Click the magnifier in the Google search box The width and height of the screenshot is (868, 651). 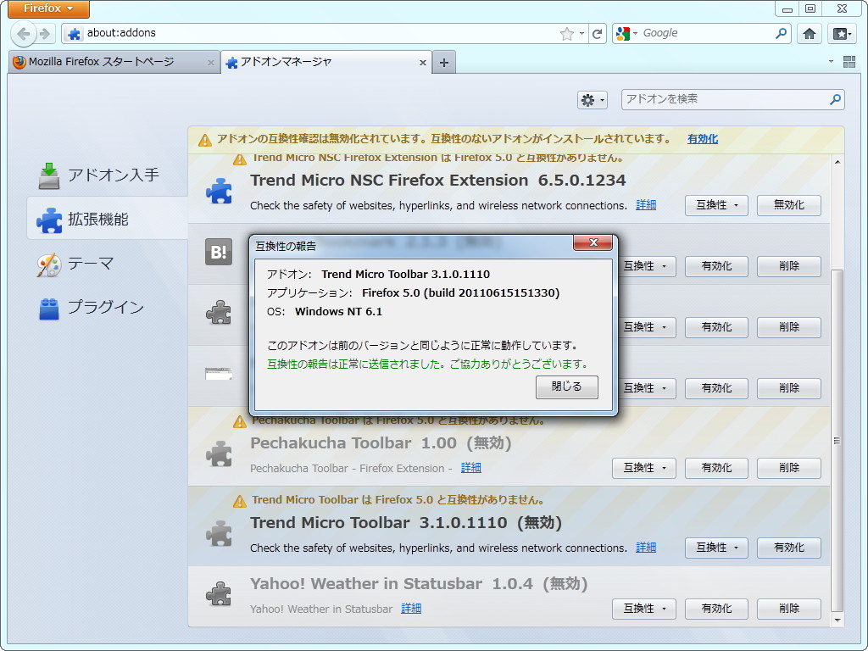point(781,33)
